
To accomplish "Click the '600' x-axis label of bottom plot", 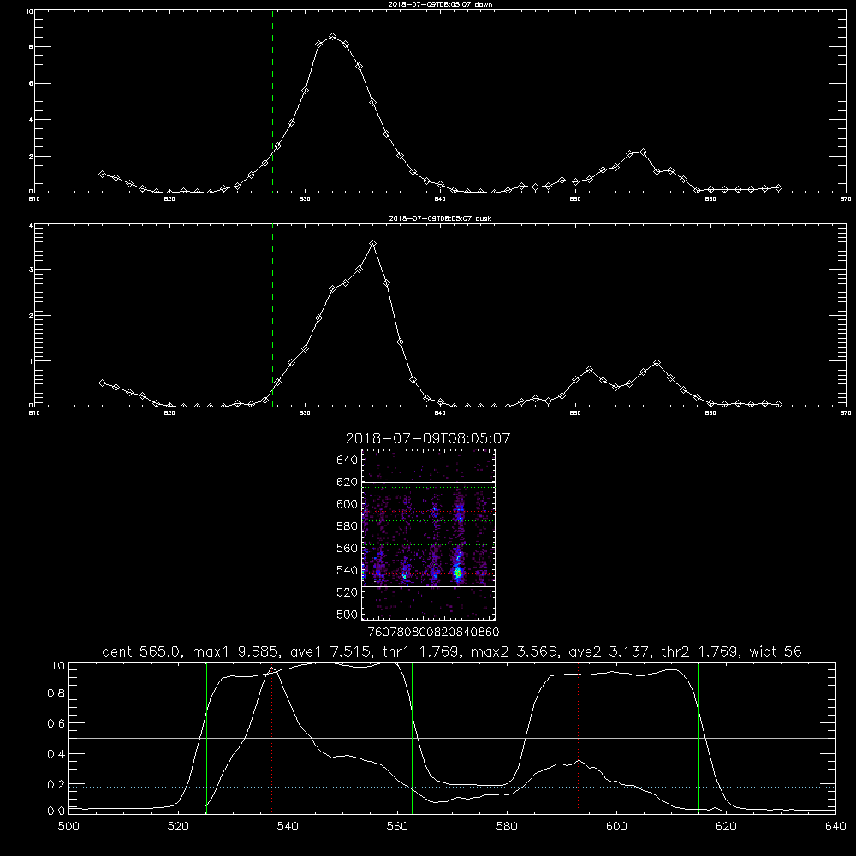I will pyautogui.click(x=616, y=827).
